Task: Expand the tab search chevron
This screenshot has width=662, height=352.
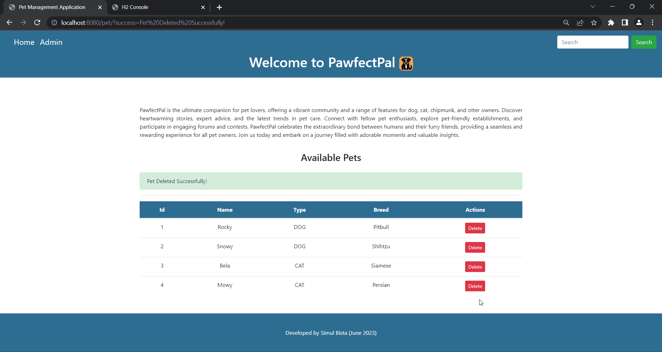Action: pyautogui.click(x=593, y=7)
